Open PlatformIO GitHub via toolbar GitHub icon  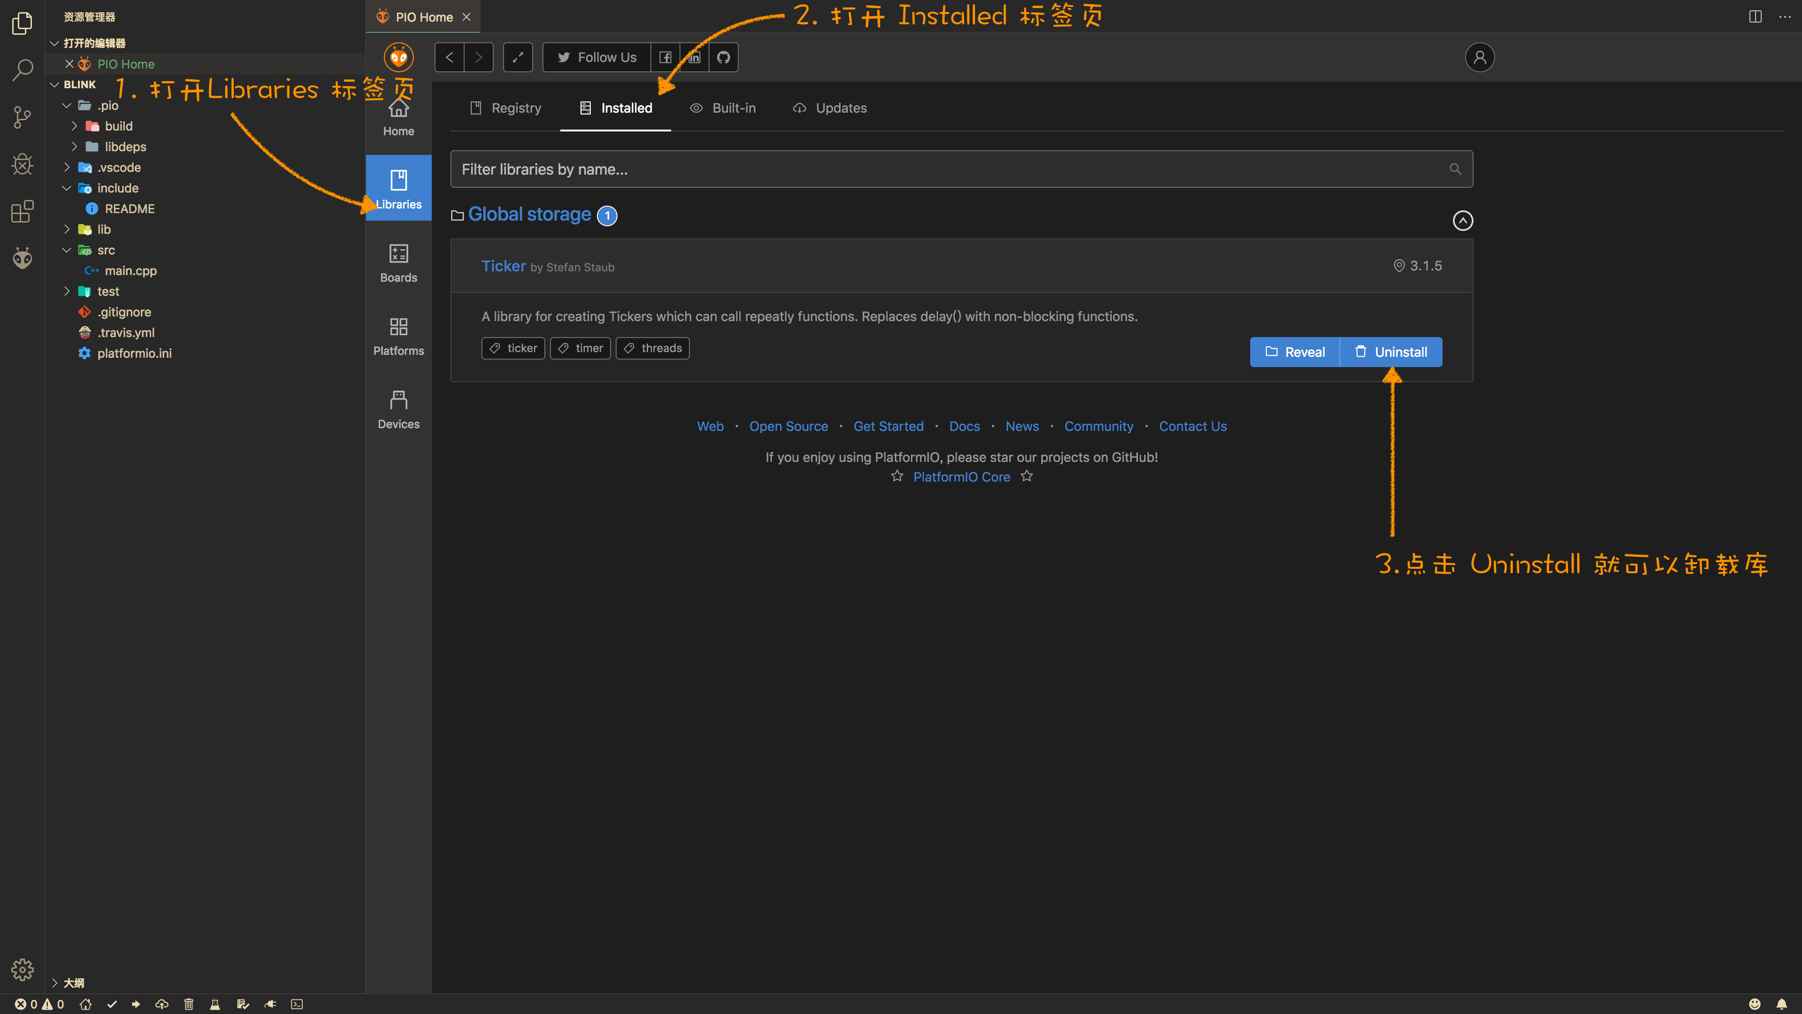723,57
